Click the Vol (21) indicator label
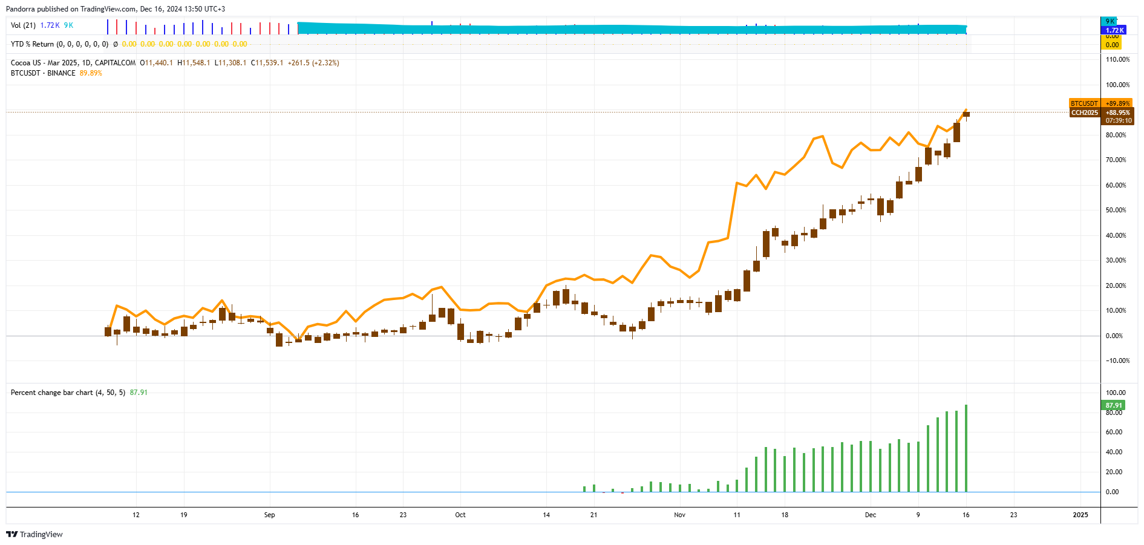The image size is (1144, 545). pos(23,25)
